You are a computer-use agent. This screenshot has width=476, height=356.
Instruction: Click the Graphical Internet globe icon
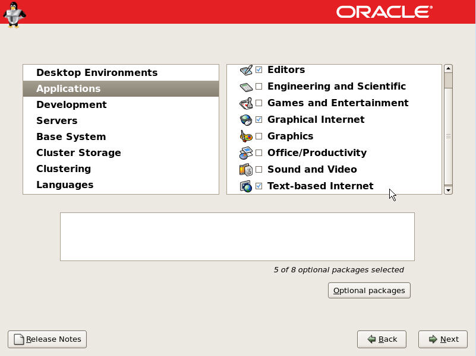coord(246,120)
